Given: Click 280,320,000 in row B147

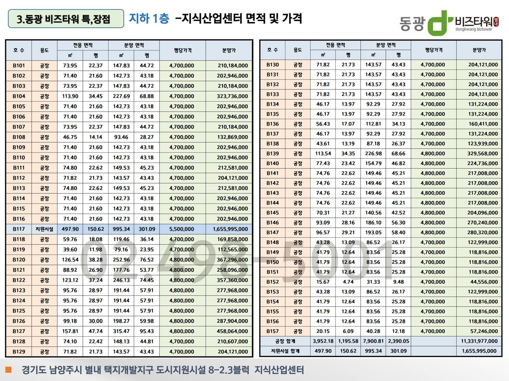Looking at the screenshot, I should [483, 232].
